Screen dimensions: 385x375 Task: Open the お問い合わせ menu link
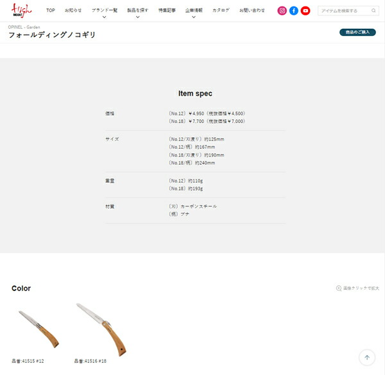(x=252, y=10)
